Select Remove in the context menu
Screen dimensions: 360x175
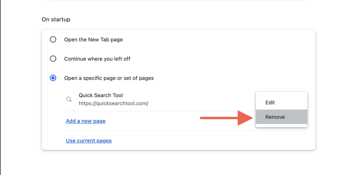coord(275,117)
